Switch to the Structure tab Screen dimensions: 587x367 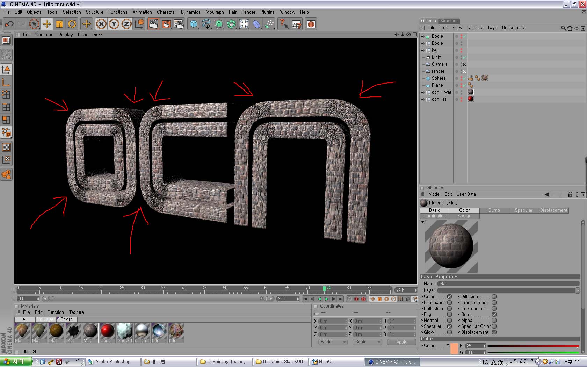click(449, 21)
